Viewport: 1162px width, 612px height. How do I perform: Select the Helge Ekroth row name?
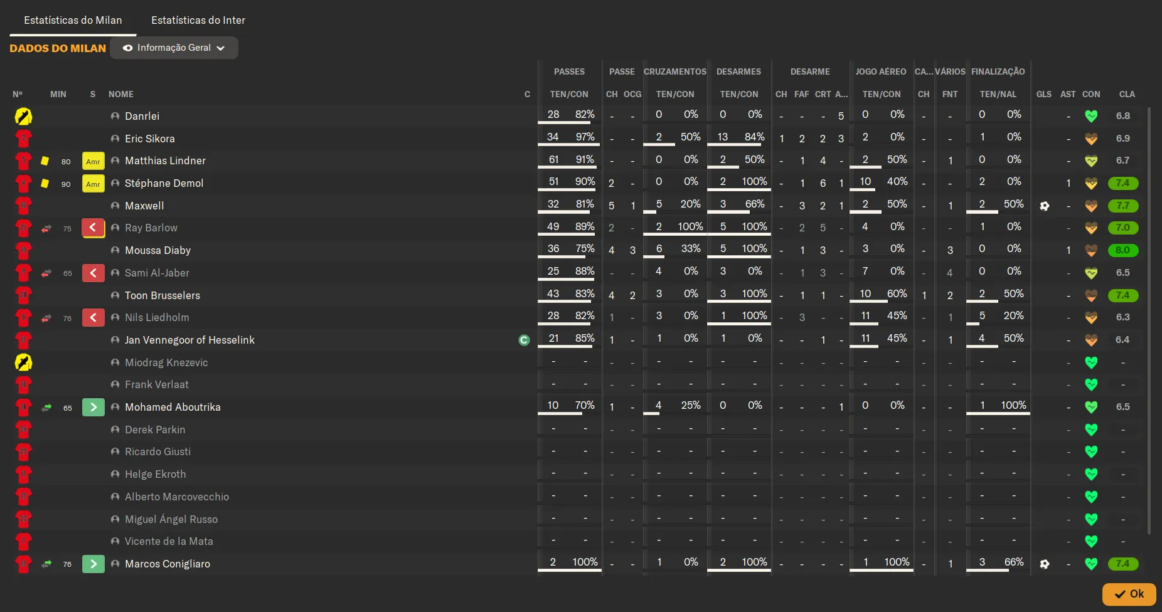155,474
